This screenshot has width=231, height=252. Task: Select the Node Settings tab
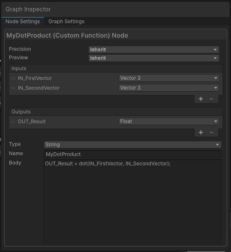click(x=23, y=22)
